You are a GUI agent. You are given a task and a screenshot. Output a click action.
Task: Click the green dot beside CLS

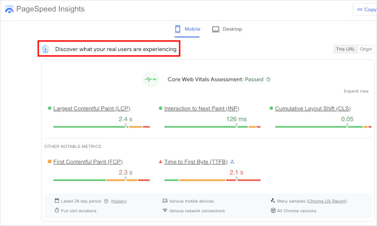[271, 109]
